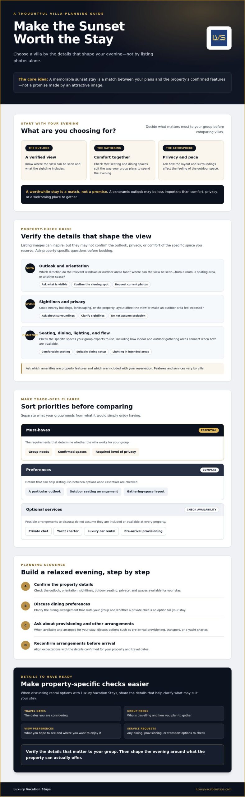Select the COMPARE badge on Preferences
245x797 pixels.
click(210, 470)
